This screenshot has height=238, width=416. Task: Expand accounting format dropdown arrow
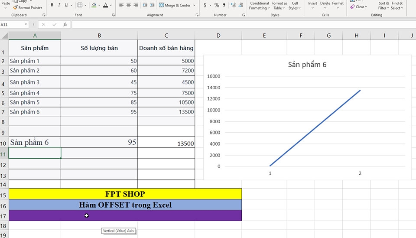click(211, 5)
